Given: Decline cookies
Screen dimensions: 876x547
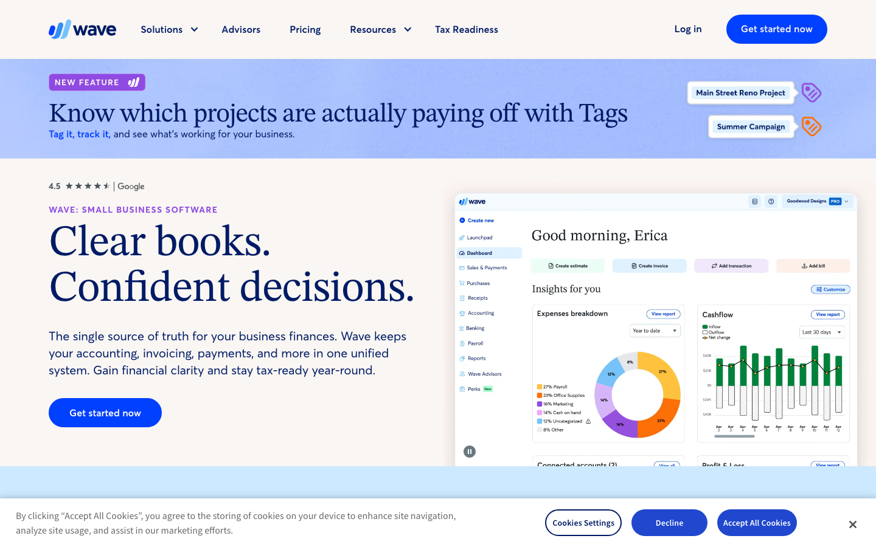Looking at the screenshot, I should tap(669, 523).
